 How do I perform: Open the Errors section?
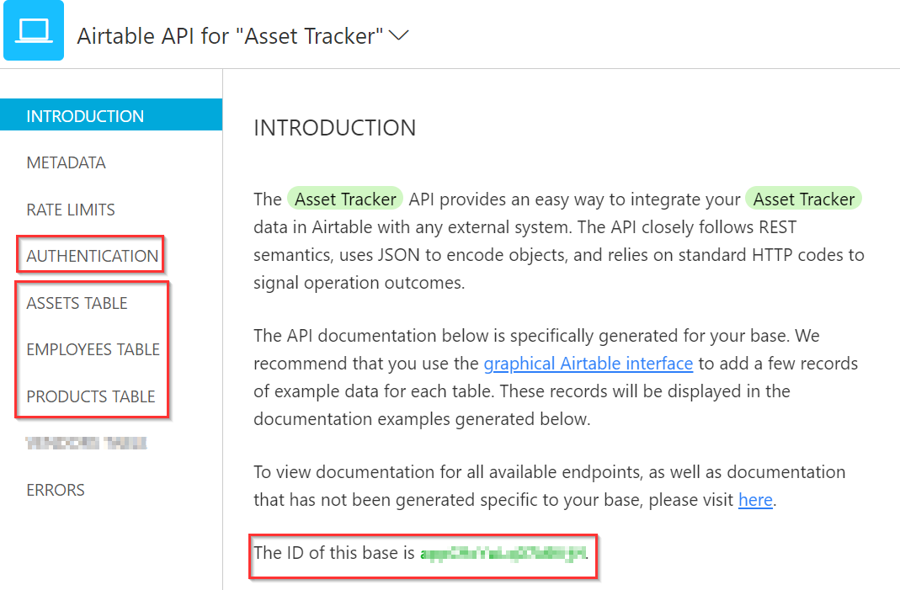click(x=56, y=490)
